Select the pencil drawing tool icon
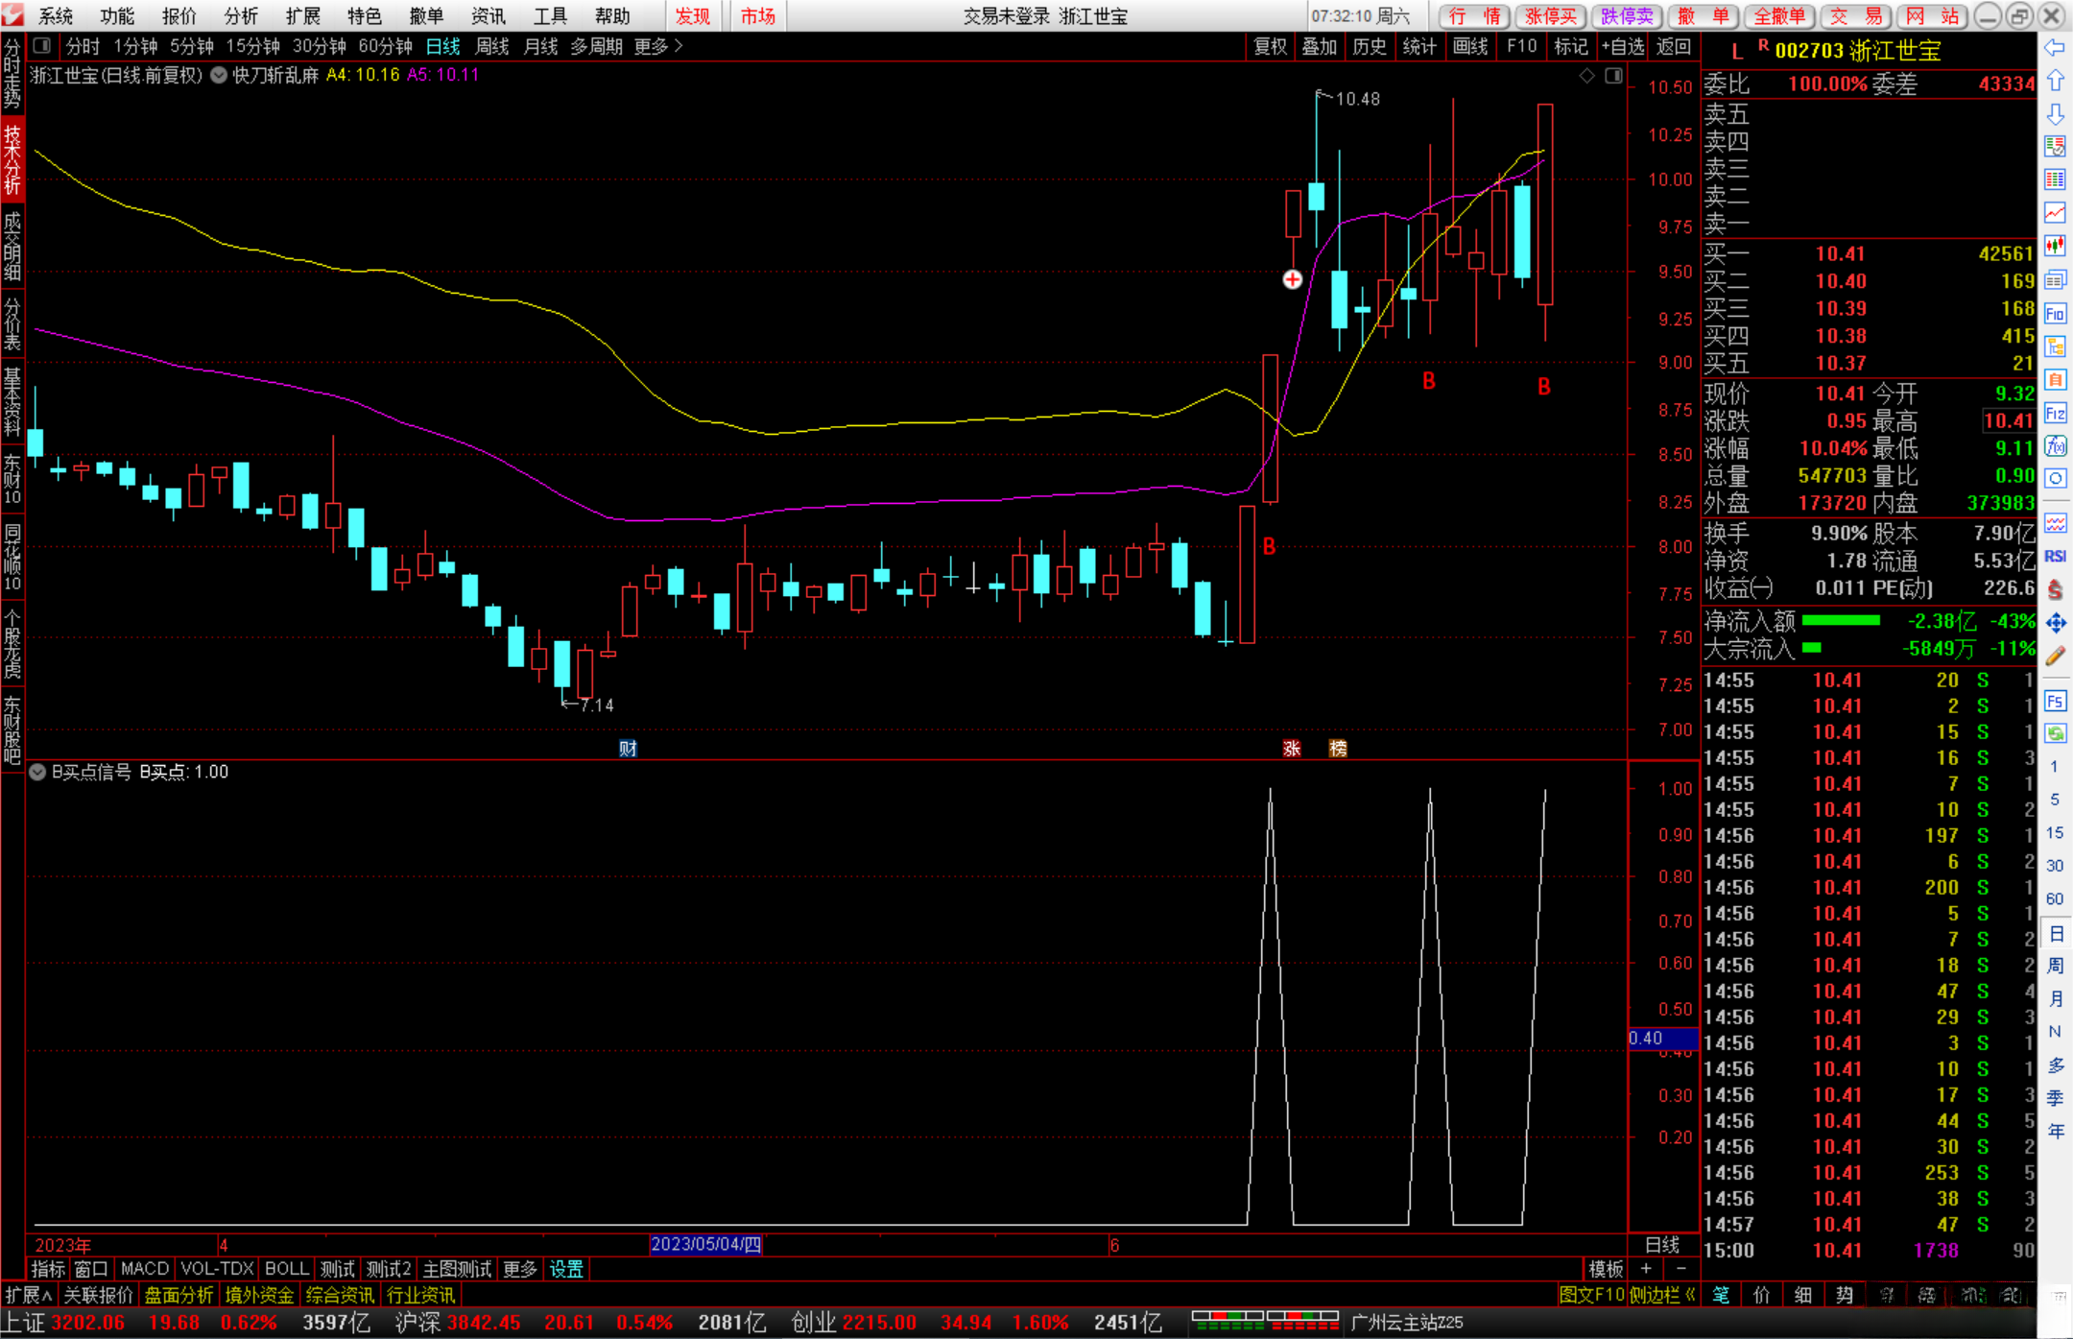 2055,657
